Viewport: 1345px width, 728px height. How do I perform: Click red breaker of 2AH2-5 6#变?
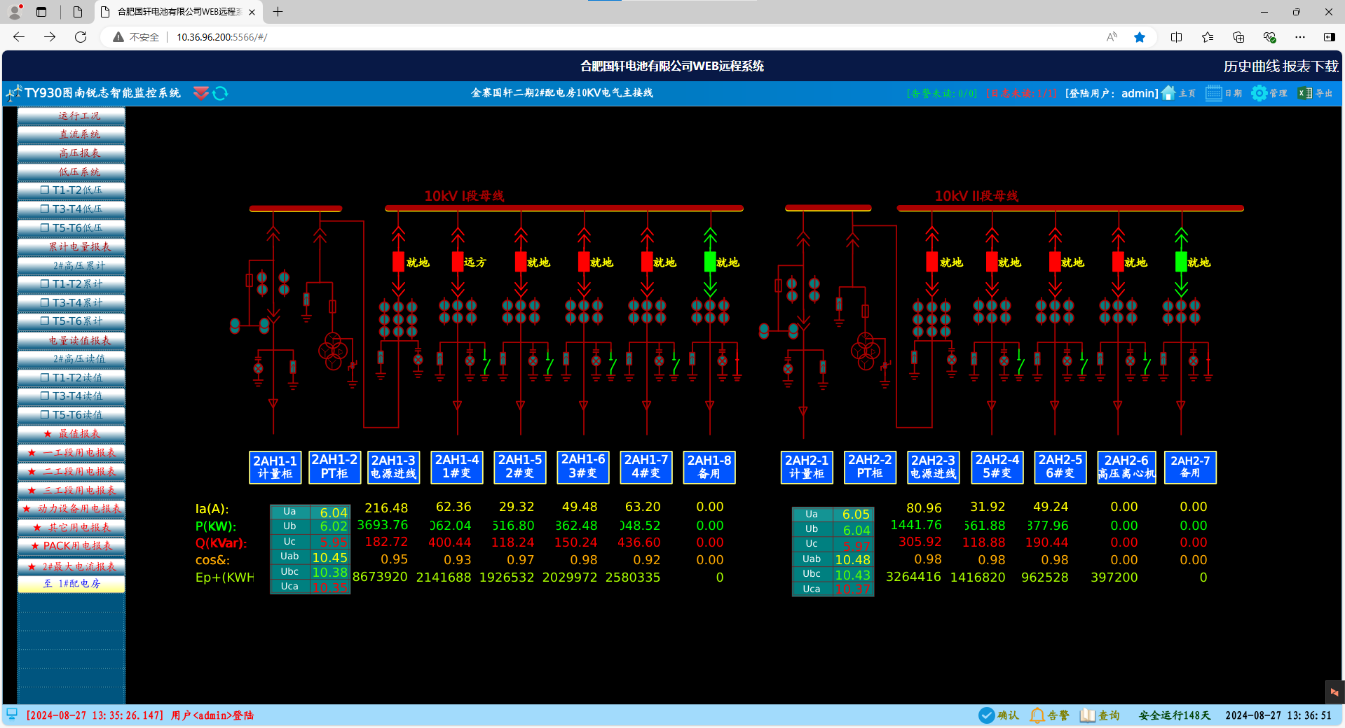pyautogui.click(x=1055, y=262)
